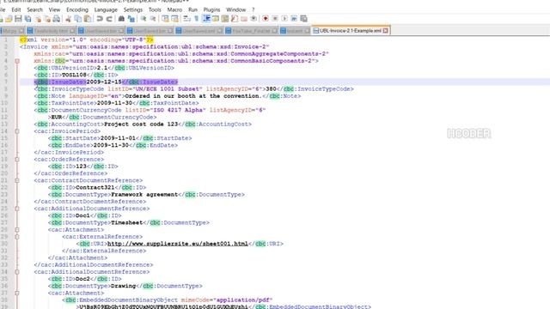Open Find with the binoculars icon
The width and height of the screenshot is (550, 309).
[121, 19]
